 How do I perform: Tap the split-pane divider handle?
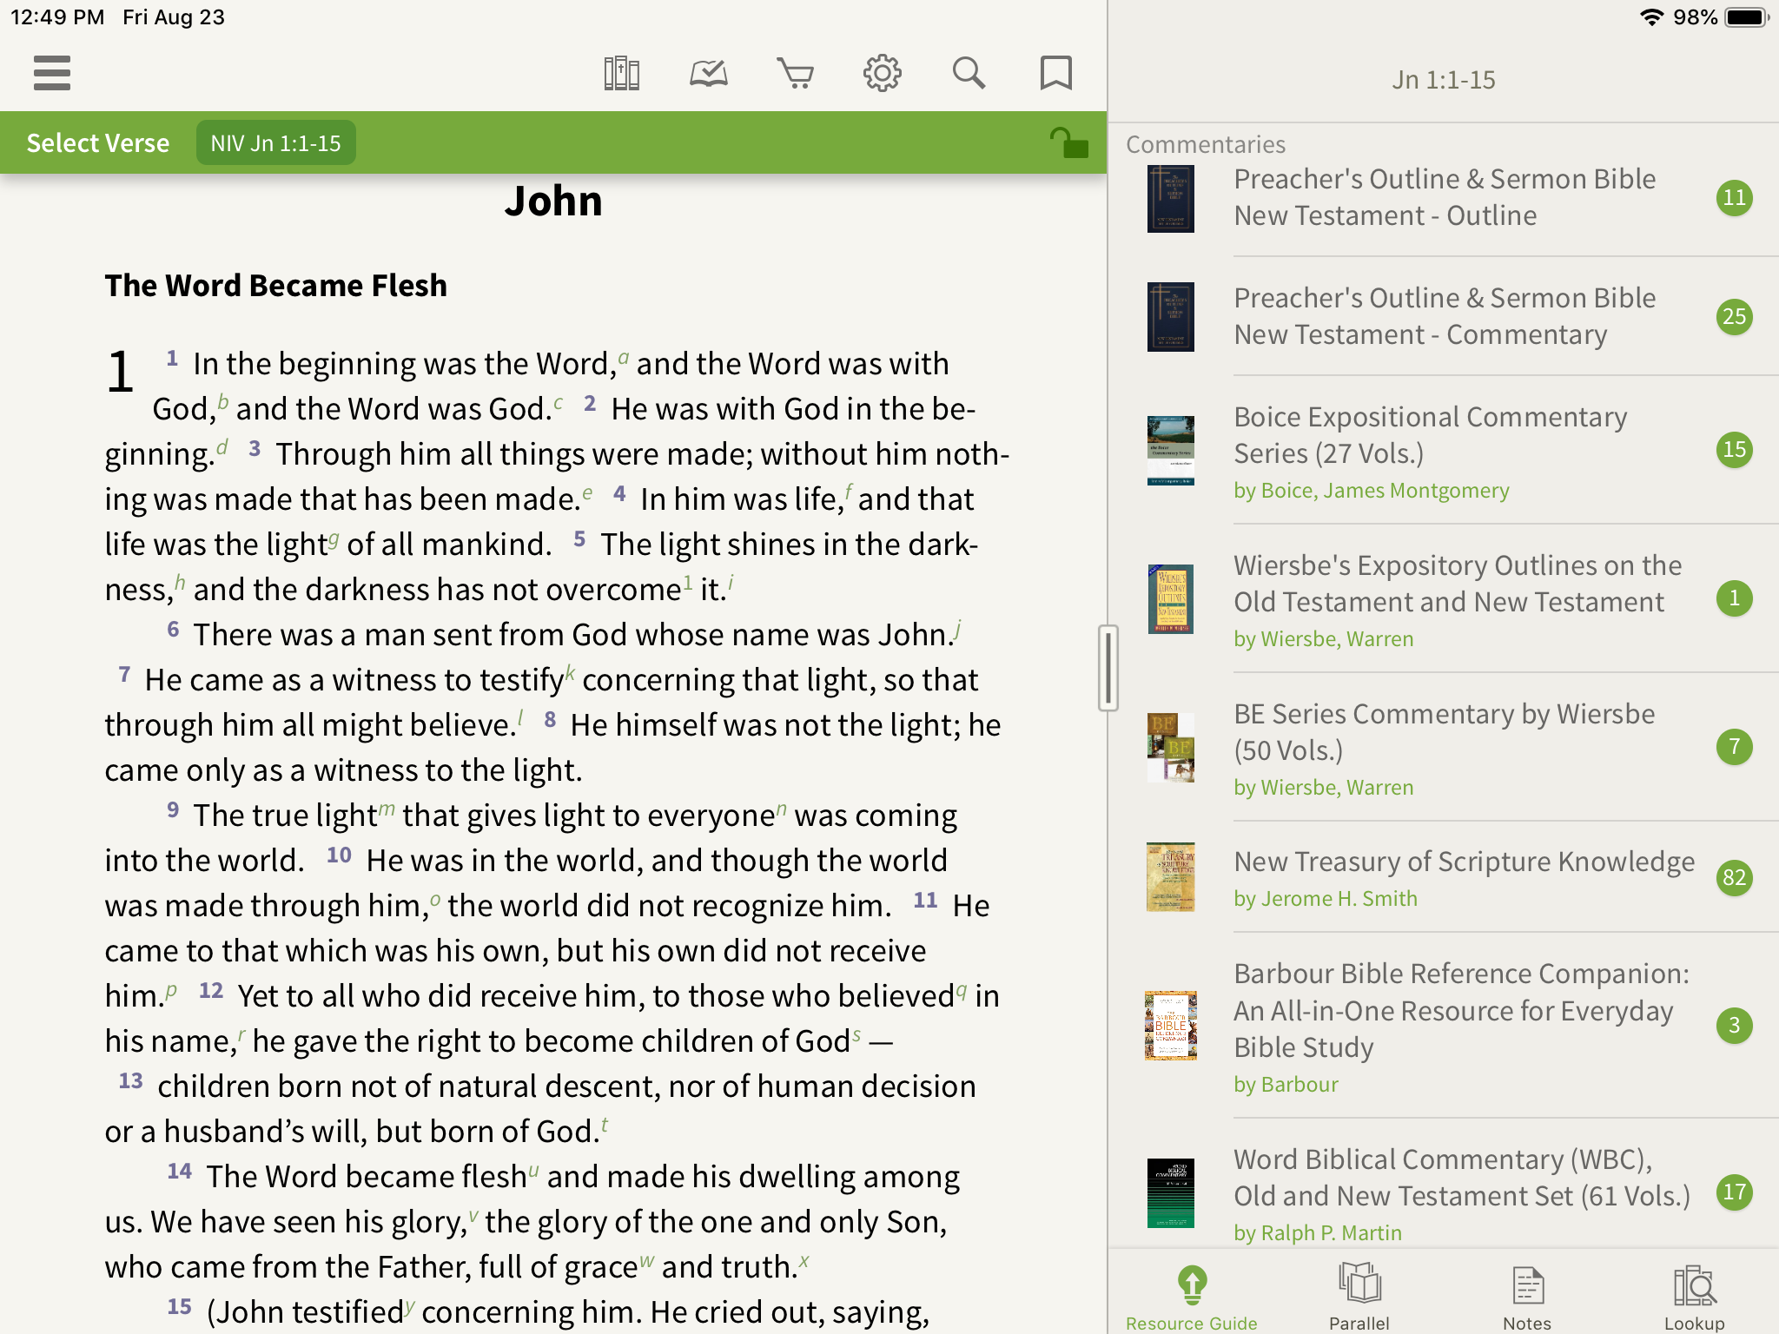coord(1108,668)
